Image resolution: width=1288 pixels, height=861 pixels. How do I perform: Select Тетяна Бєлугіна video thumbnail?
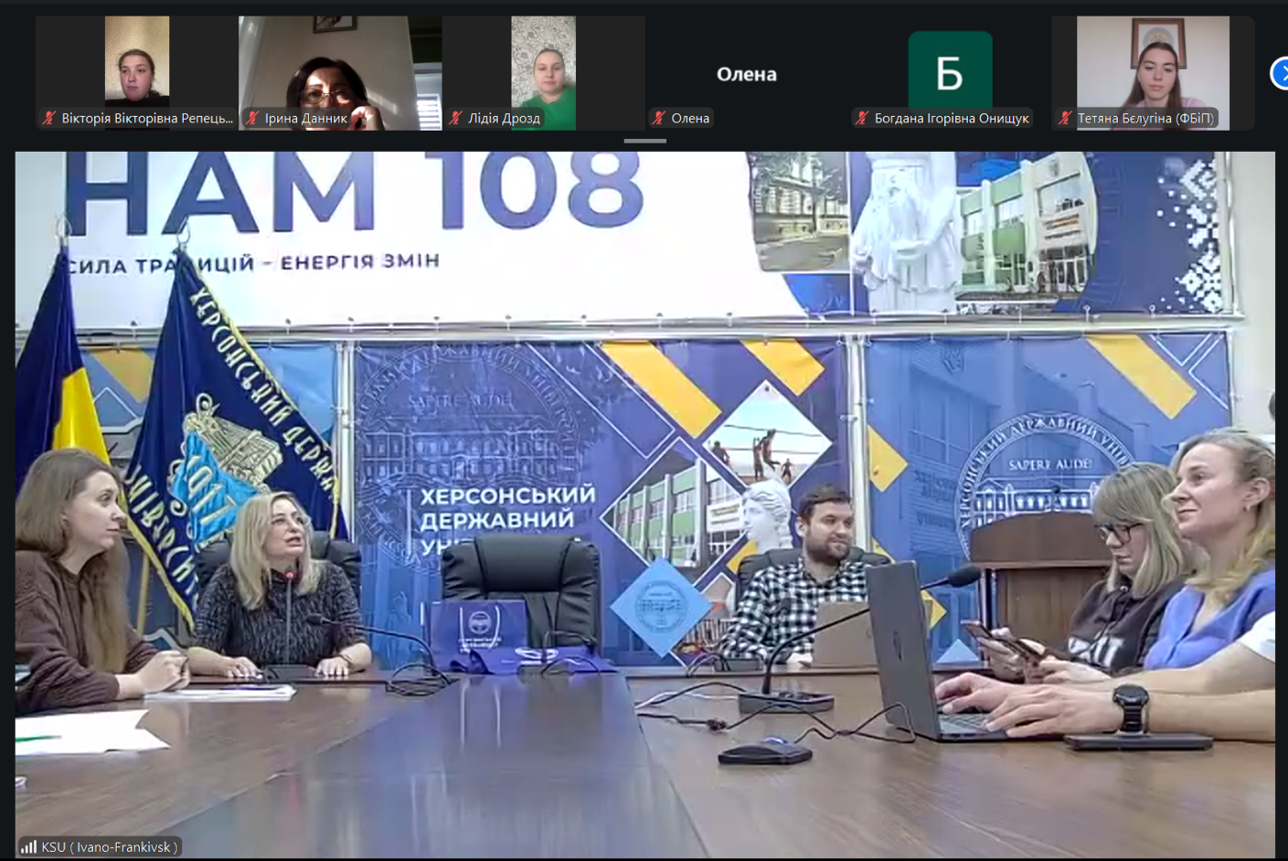pos(1153,73)
